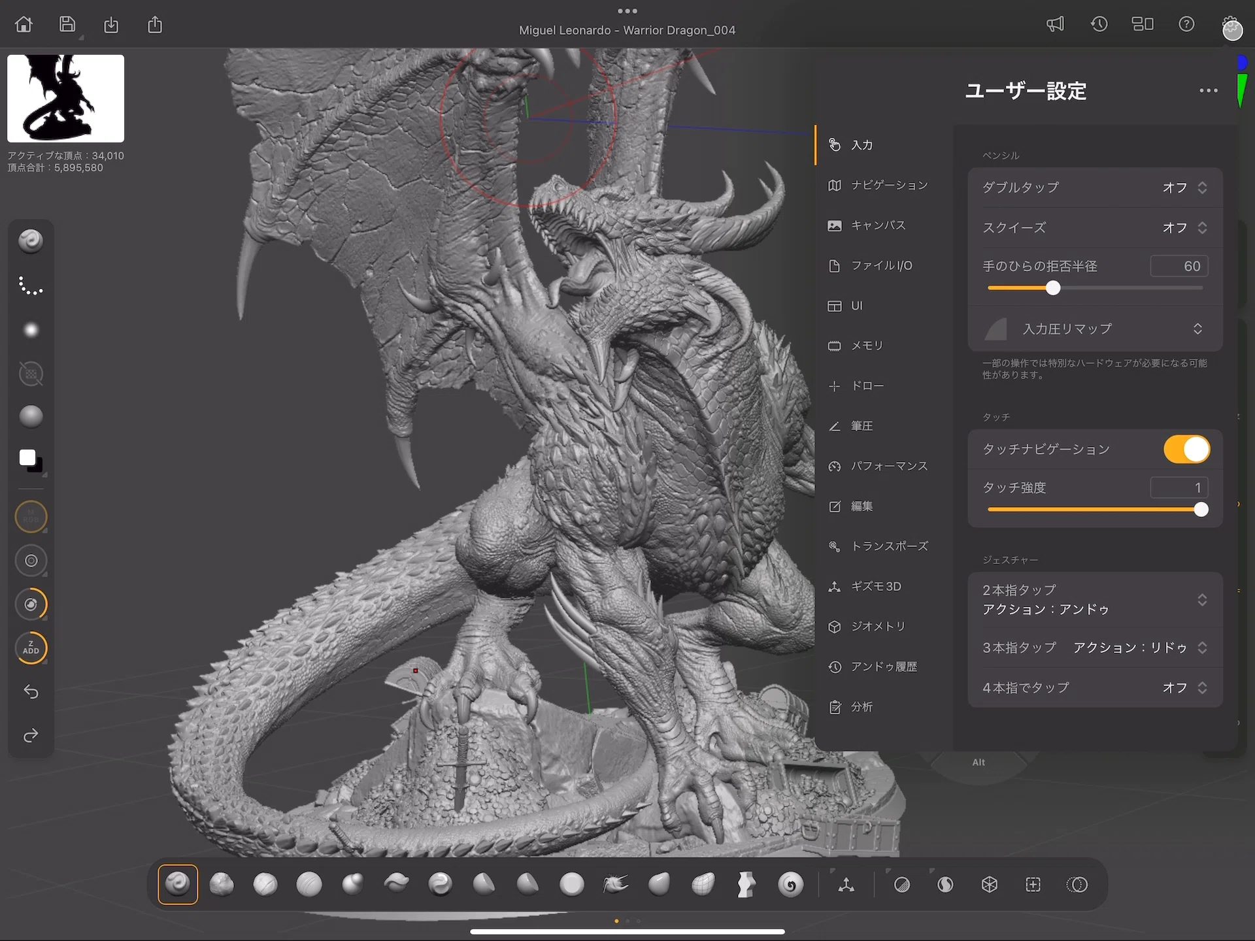Open the three-dot menu beside ユーザー設定
The image size is (1255, 941).
tap(1208, 91)
